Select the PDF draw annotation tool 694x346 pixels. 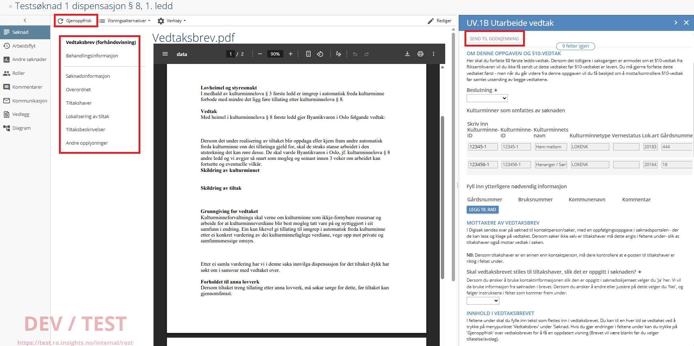[338, 54]
